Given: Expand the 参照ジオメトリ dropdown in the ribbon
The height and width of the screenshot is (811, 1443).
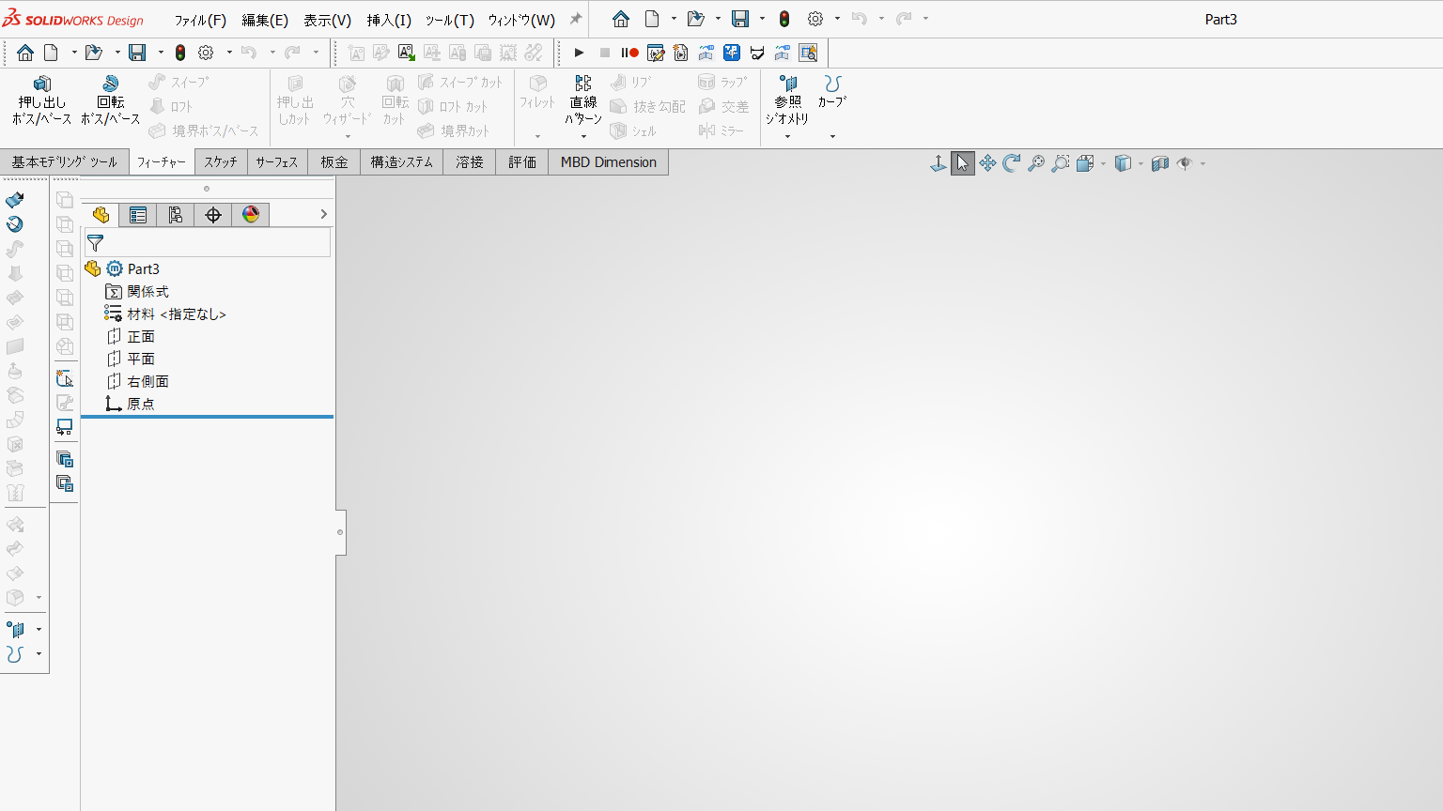Looking at the screenshot, I should pos(787,137).
